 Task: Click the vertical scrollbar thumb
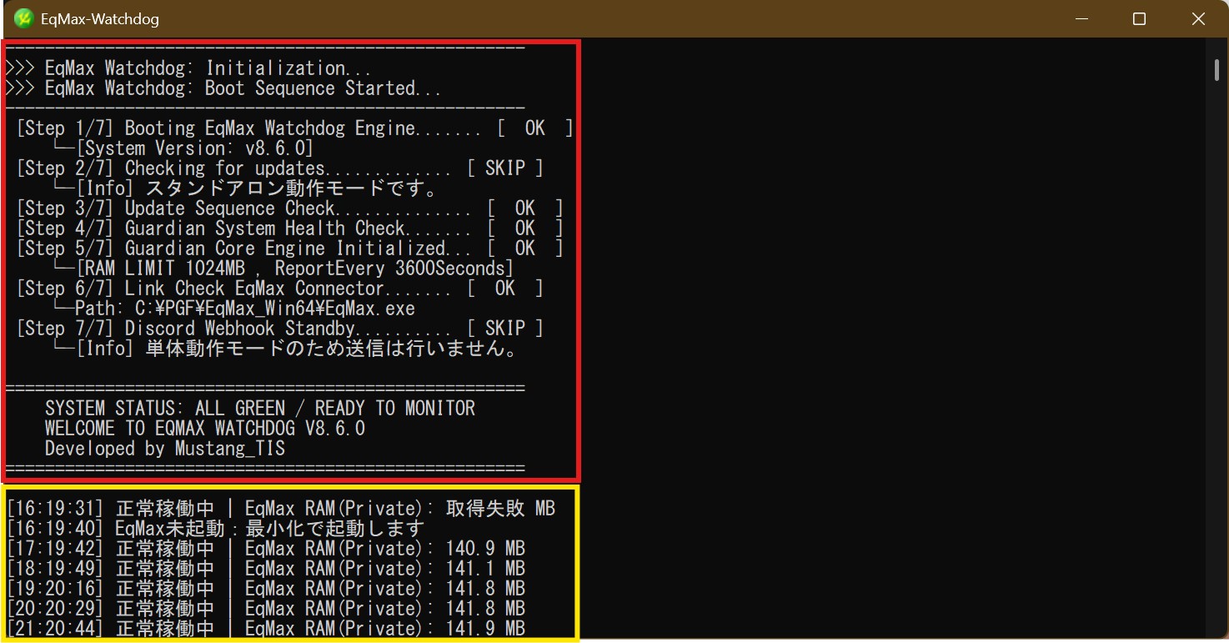(x=1217, y=71)
